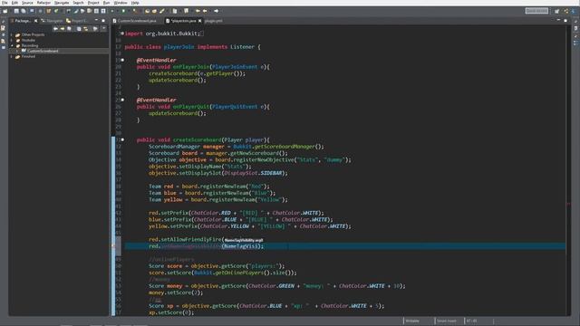Collapse the import block fold marker
The image size is (580, 326).
[122, 34]
